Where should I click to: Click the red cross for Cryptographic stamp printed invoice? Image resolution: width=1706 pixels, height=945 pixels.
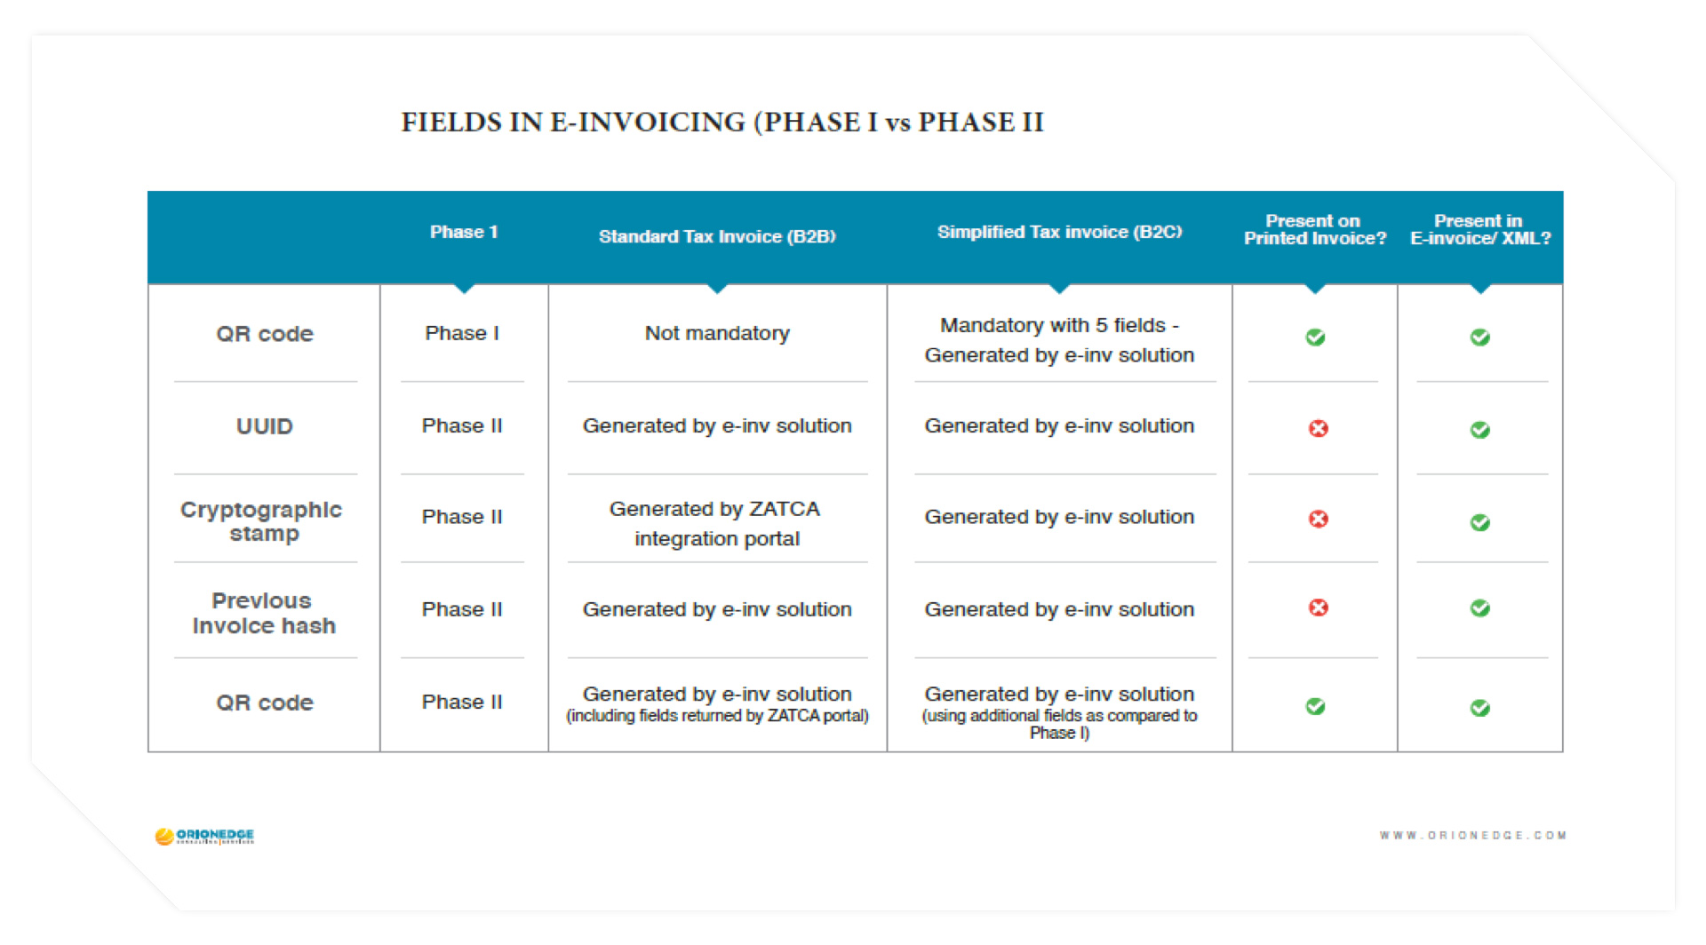[1318, 519]
